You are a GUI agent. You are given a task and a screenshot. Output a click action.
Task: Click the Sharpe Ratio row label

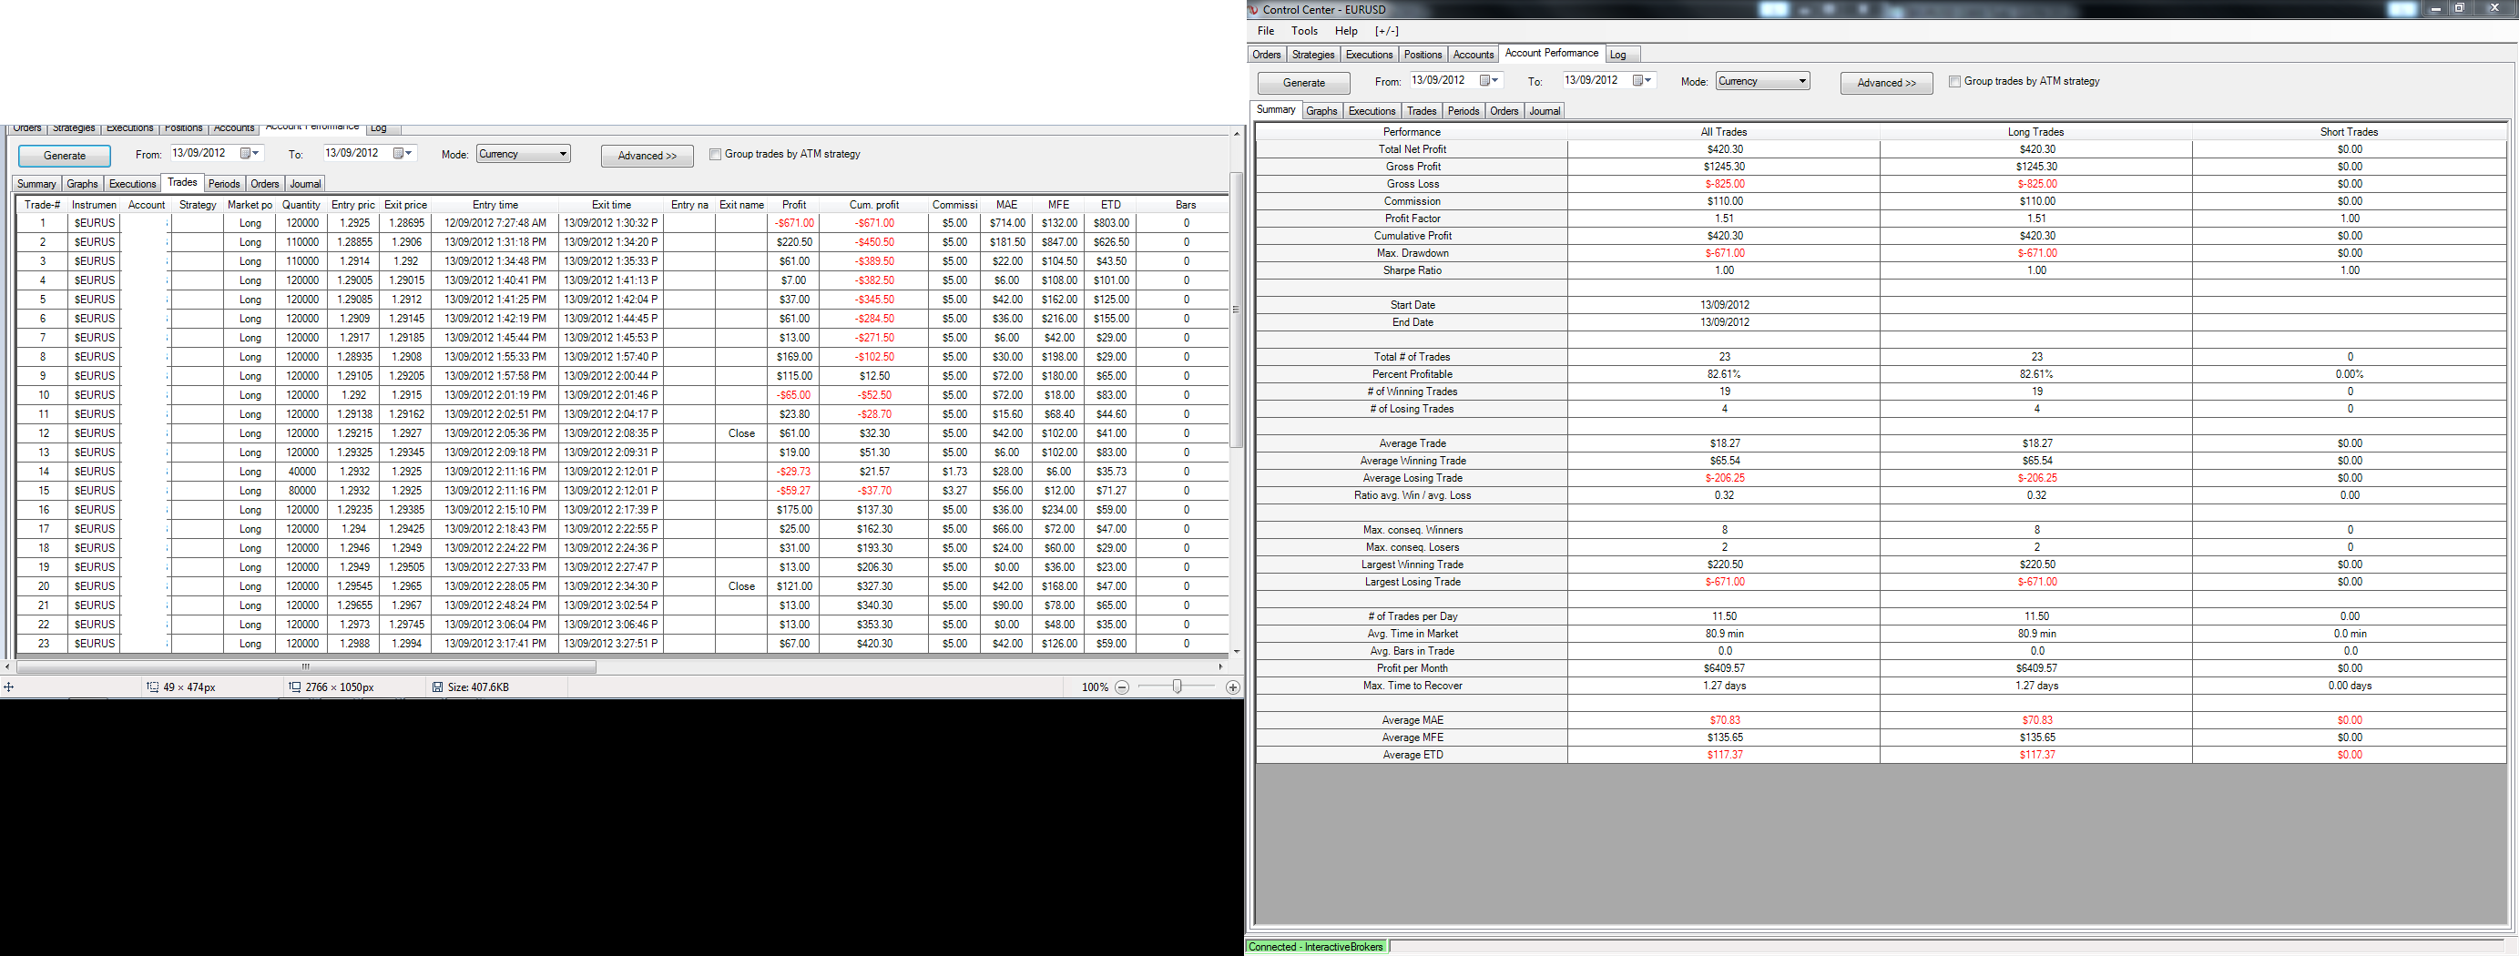pyautogui.click(x=1412, y=270)
